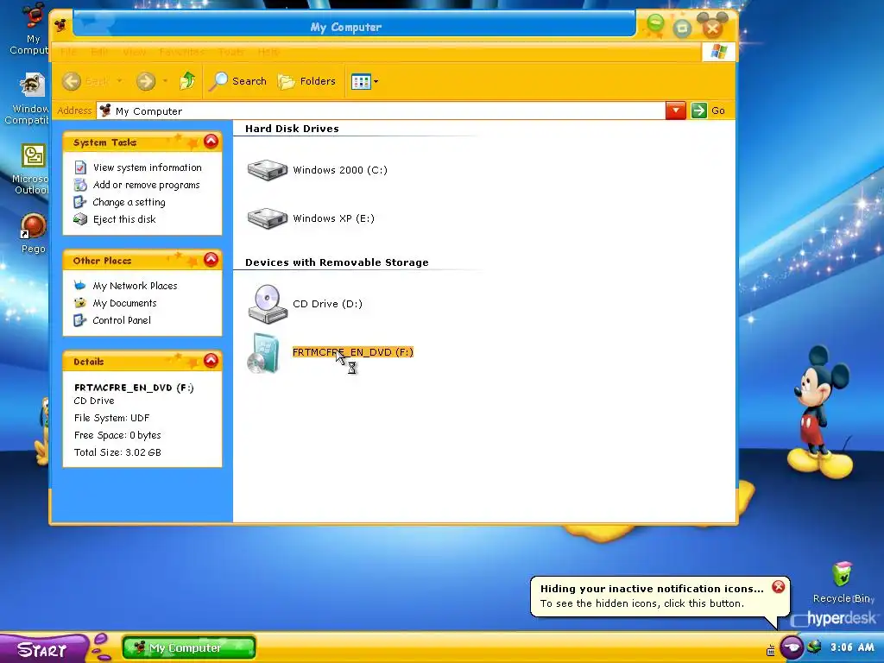This screenshot has width=884, height=663.
Task: Click Change a setting link
Action: click(x=129, y=202)
